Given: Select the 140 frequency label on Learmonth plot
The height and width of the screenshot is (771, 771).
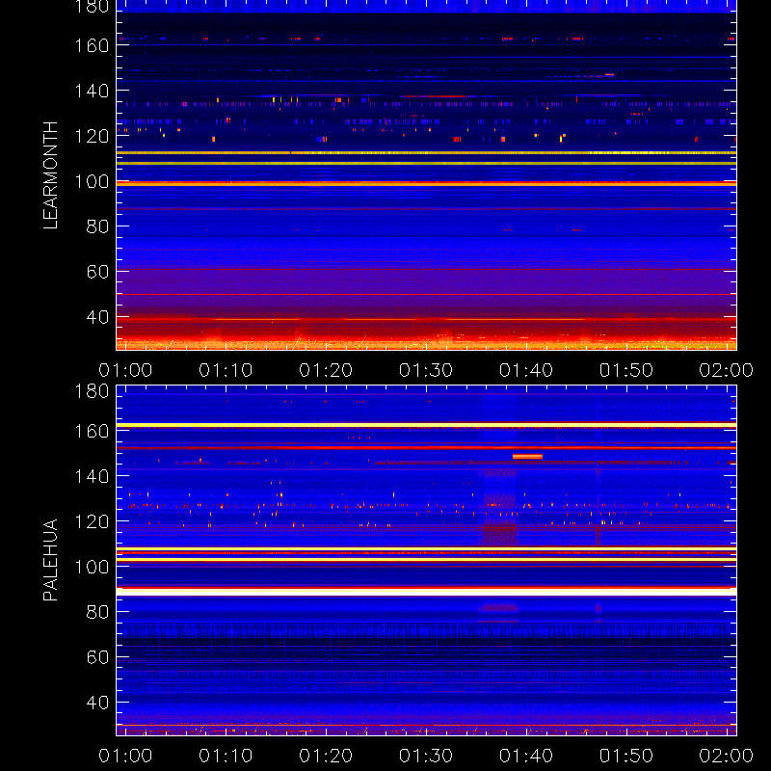Looking at the screenshot, I should coord(92,91).
